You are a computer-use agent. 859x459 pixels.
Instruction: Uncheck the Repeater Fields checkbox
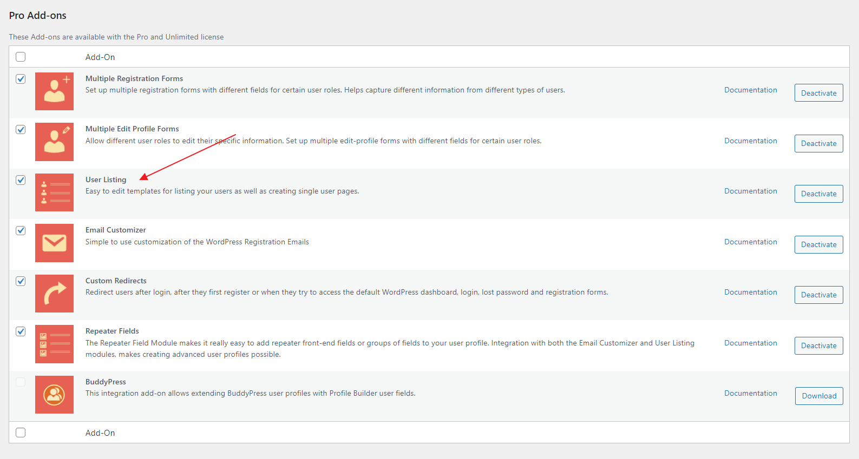[x=21, y=331]
